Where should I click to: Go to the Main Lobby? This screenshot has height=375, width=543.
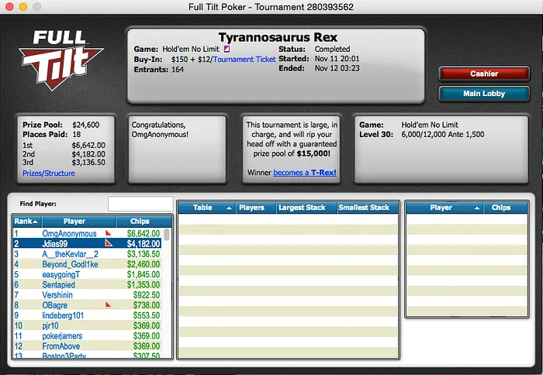pyautogui.click(x=483, y=94)
